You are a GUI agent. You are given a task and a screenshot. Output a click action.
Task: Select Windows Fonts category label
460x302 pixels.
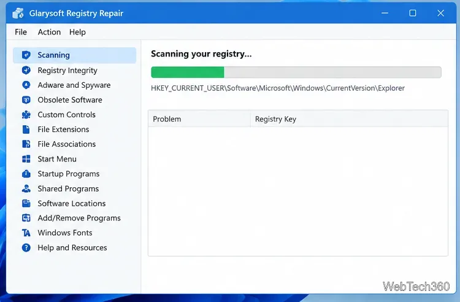(x=65, y=233)
